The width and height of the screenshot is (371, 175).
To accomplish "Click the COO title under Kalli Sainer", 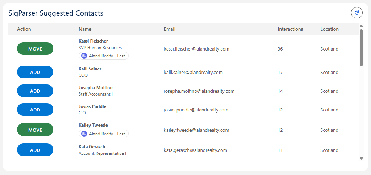I will 83,75.
